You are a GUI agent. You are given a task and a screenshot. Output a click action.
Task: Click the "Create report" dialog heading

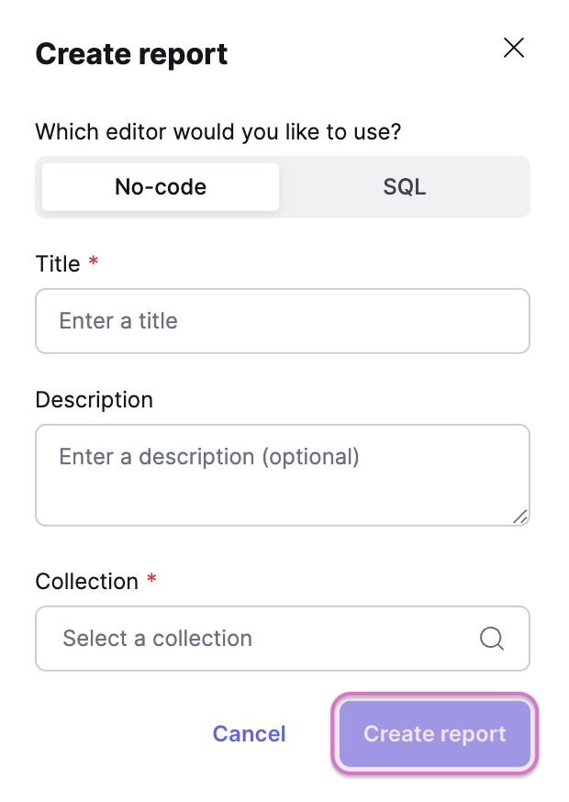[131, 54]
